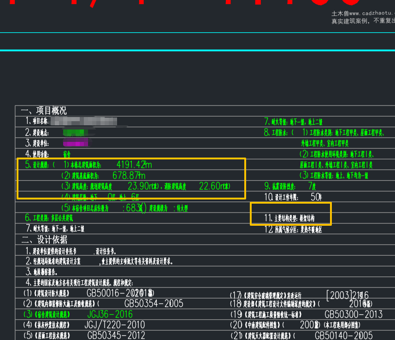
Task: Click the heading 二、设计依据
Action: pos(44,240)
